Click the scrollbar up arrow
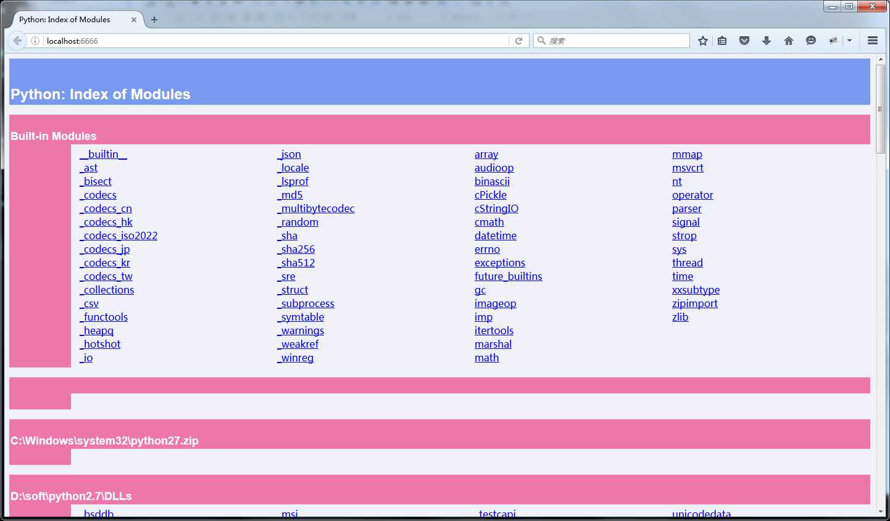 coord(881,59)
